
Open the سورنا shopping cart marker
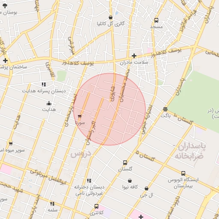80,116
